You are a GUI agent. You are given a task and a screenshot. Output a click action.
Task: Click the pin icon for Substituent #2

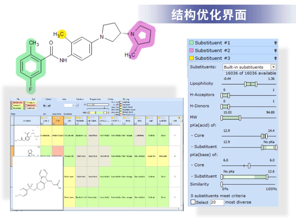pos(276,51)
